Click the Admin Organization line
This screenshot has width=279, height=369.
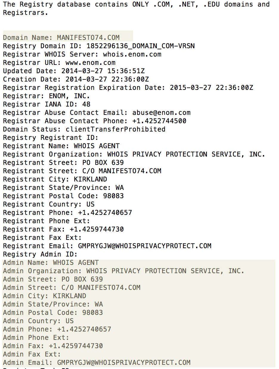tap(124, 271)
